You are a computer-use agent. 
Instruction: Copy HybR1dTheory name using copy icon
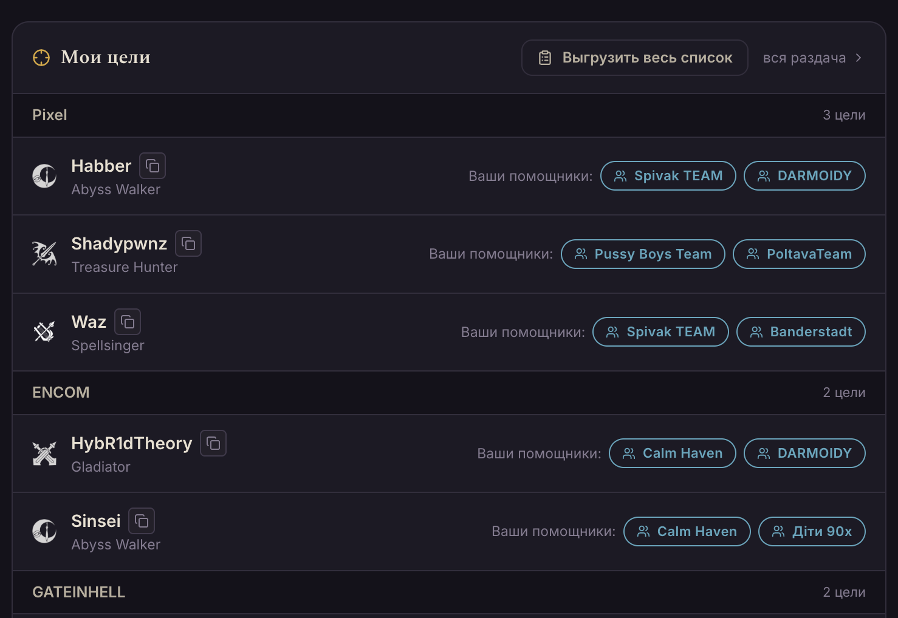pos(213,443)
